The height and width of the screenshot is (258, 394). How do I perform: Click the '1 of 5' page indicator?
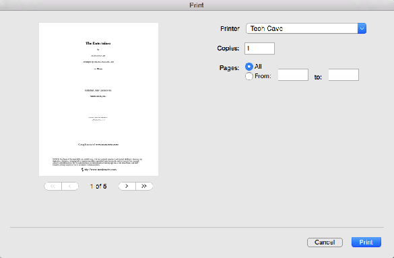(x=98, y=187)
